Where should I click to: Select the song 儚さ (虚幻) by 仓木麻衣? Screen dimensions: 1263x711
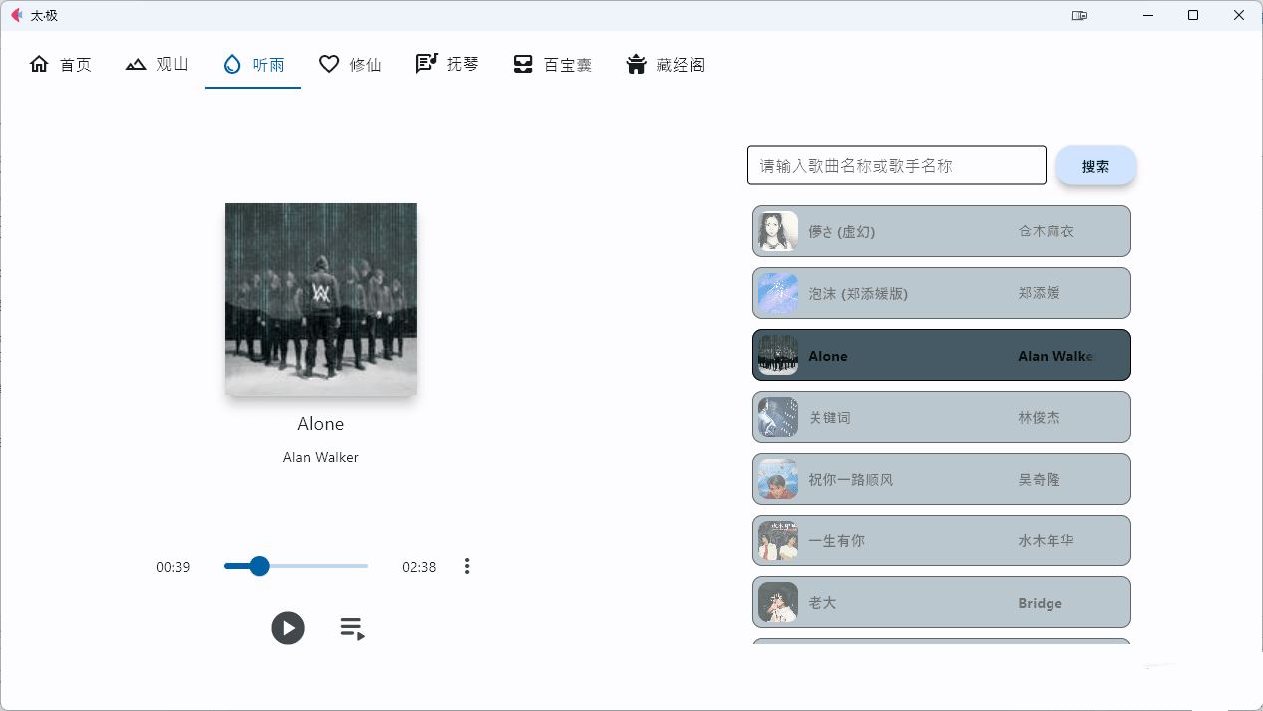pyautogui.click(x=941, y=231)
